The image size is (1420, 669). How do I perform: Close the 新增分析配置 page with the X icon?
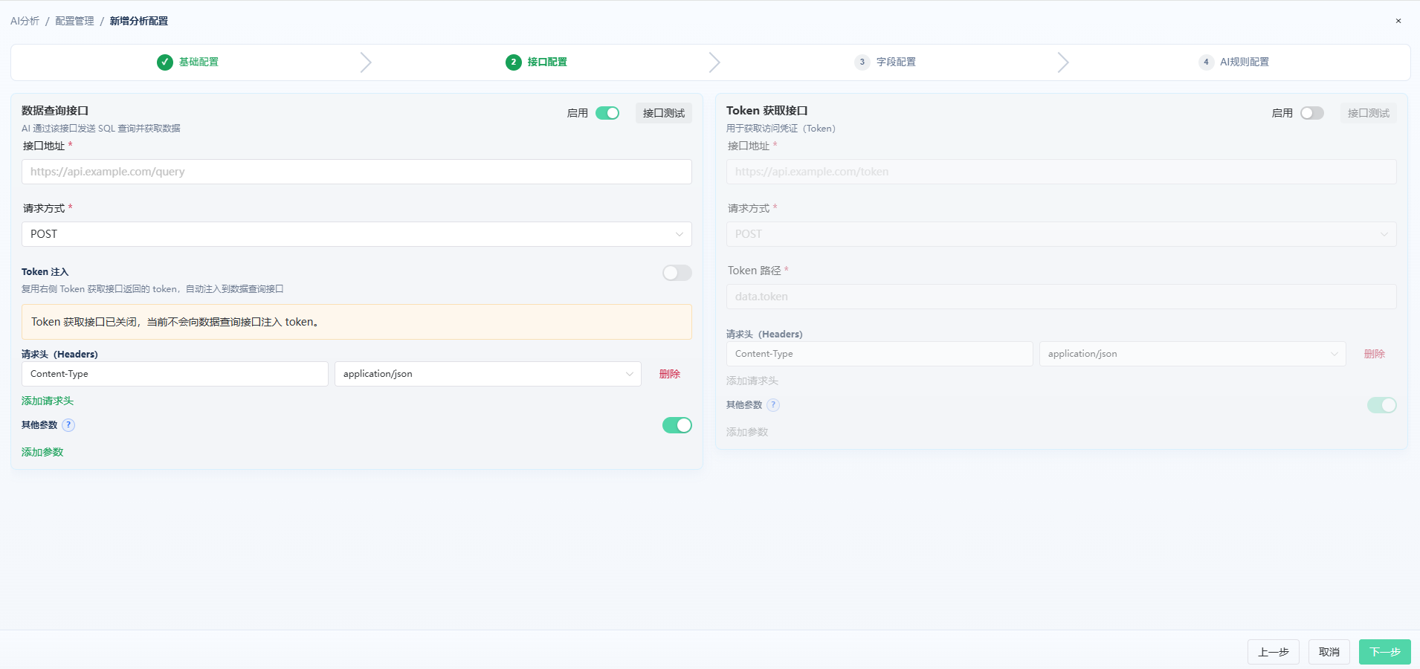coord(1398,21)
